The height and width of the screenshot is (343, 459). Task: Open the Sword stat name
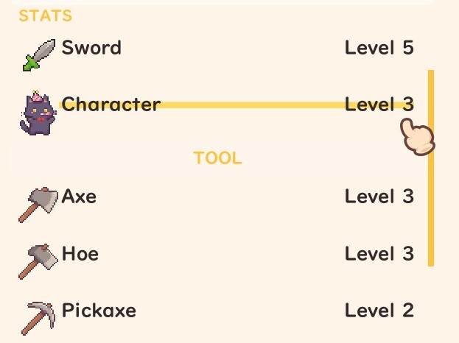pos(91,49)
